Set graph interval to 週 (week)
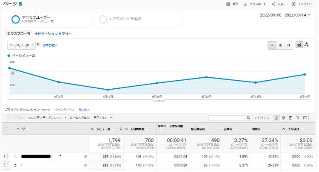 [x=280, y=45]
